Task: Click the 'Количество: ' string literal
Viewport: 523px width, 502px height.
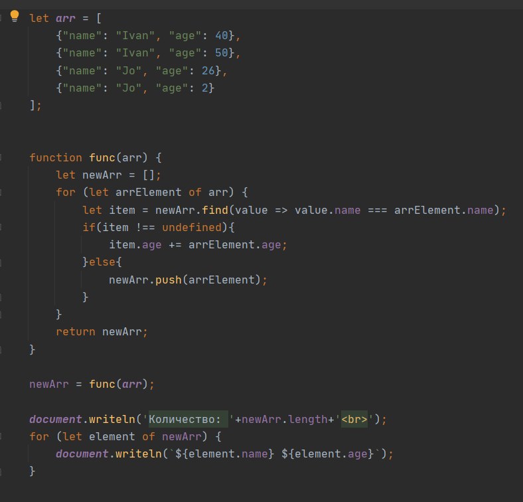Action: [188, 419]
